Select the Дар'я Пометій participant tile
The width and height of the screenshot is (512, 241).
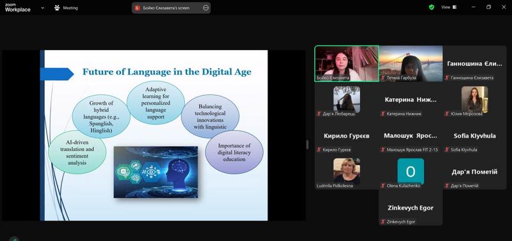(474, 171)
